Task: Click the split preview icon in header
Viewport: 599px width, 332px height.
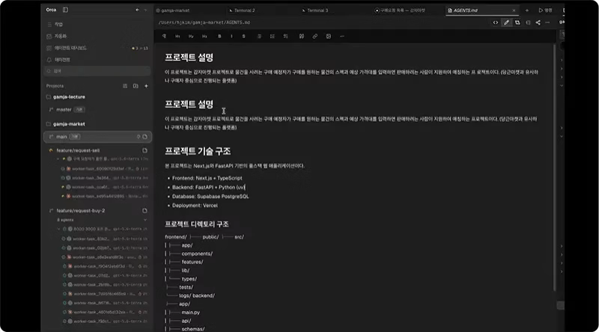Action: [528, 22]
